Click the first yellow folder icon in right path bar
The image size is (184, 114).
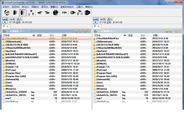click(x=167, y=31)
